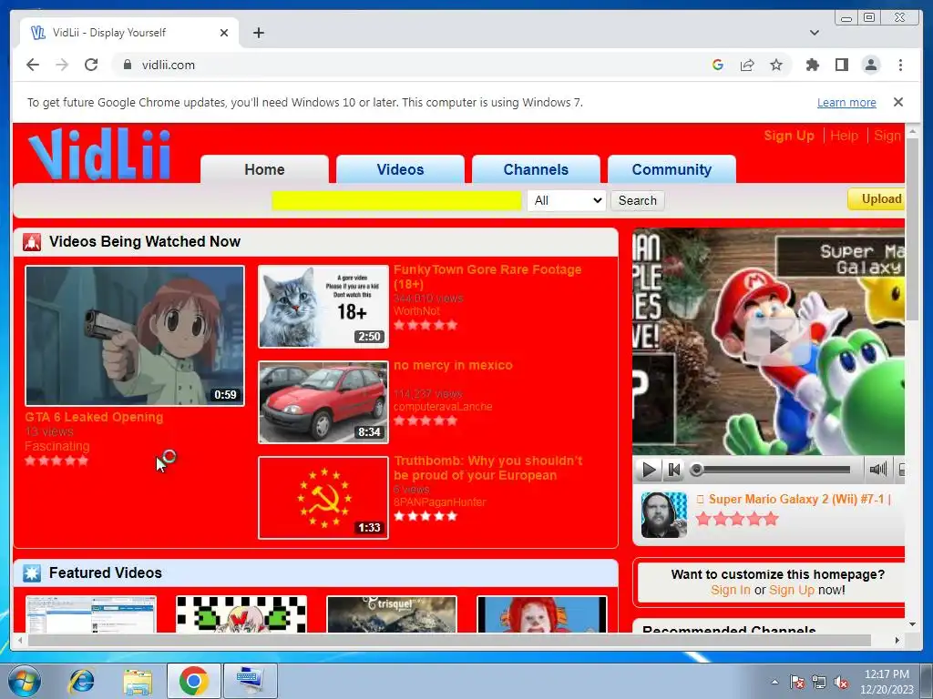Click the network tray icon
Viewport: 933px width, 699px height.
[x=819, y=682]
